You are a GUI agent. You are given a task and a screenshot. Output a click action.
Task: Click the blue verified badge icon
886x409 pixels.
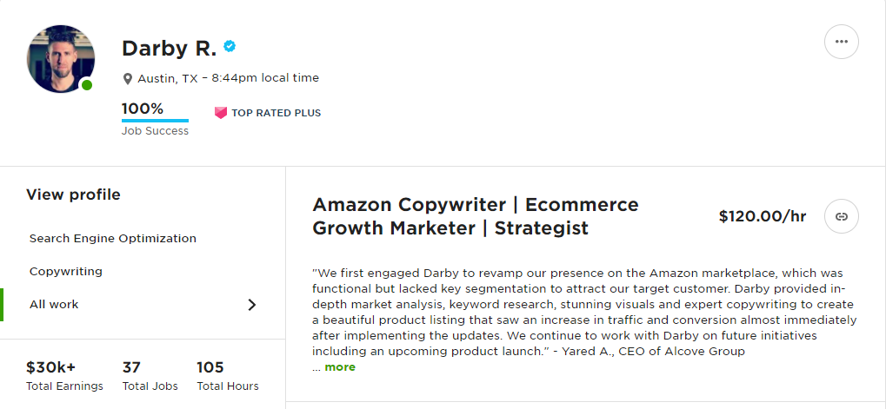pos(230,46)
